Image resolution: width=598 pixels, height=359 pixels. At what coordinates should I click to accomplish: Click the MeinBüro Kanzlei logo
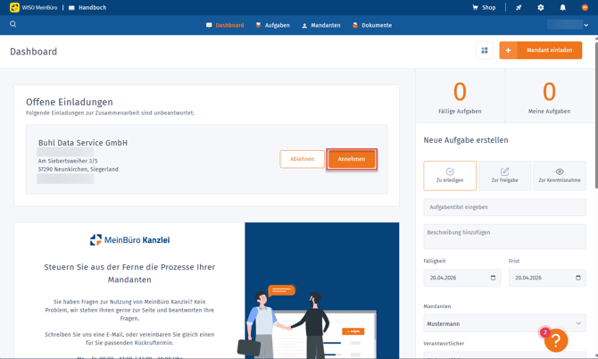pyautogui.click(x=129, y=240)
